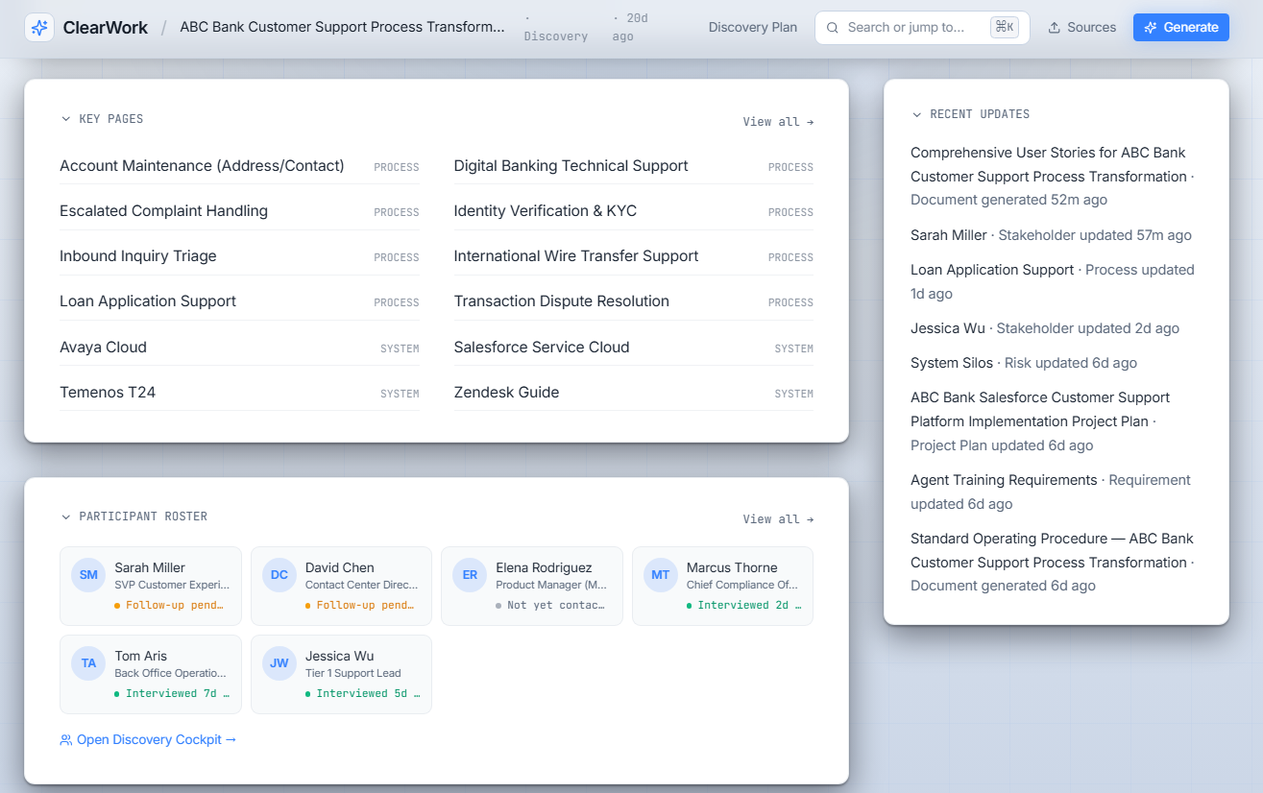Click the ClearWork sparkle logo icon
The image size is (1263, 793).
[39, 27]
